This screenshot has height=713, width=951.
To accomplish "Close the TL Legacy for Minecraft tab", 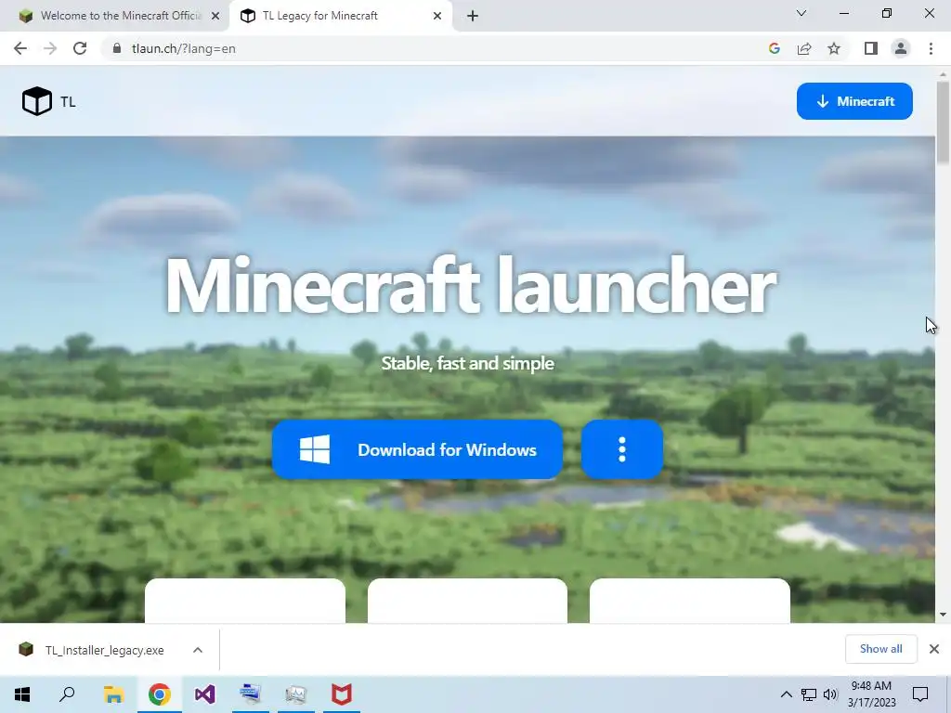I will (437, 16).
